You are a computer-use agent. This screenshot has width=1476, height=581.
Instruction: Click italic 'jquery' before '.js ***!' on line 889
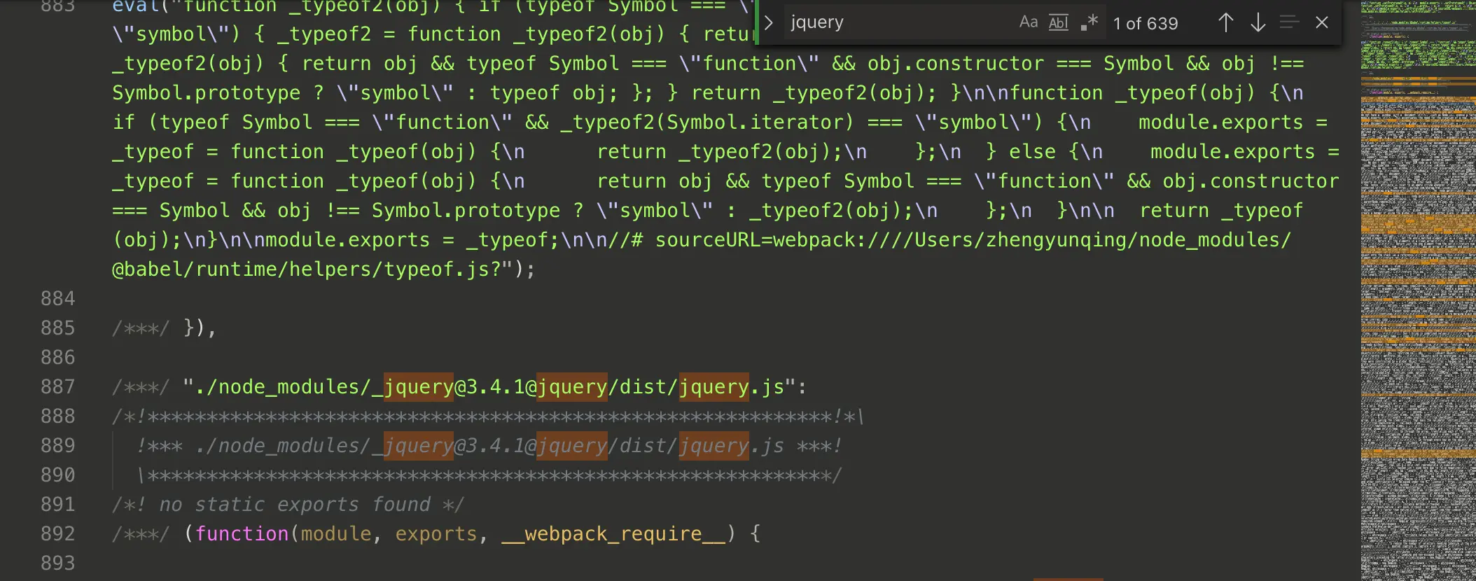point(713,445)
